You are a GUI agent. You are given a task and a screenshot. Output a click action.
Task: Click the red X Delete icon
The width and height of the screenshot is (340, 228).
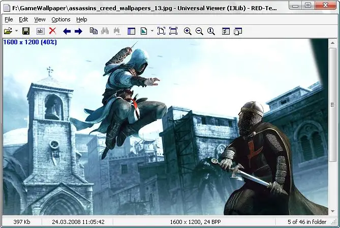(52, 31)
